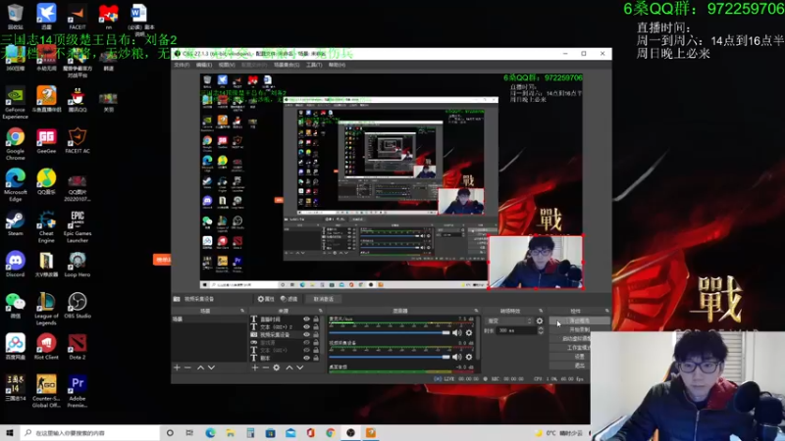This screenshot has width=785, height=441.
Task: Toggle visibility of the 直播时间 text source
Action: [306, 319]
